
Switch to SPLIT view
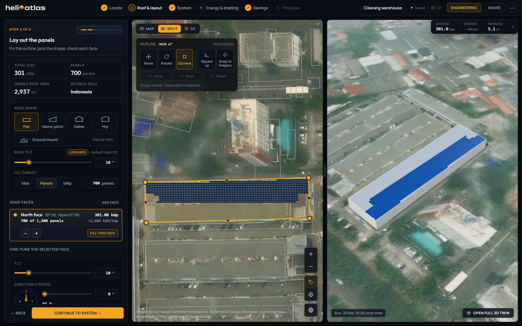pos(169,29)
